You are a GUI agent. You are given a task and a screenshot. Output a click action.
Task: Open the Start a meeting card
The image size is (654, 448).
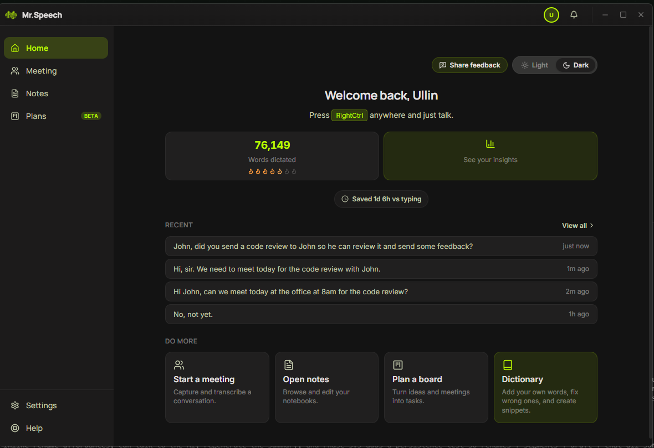point(217,387)
